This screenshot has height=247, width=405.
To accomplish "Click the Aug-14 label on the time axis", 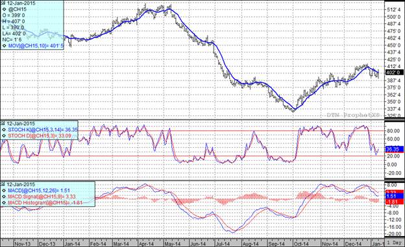I will [251, 244].
